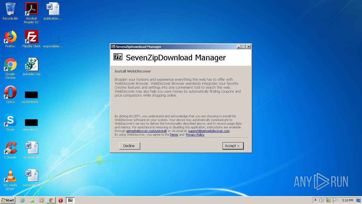362x204 pixels.
Task: Open getwebdiscover.com/uninstall link
Action: coord(146,131)
